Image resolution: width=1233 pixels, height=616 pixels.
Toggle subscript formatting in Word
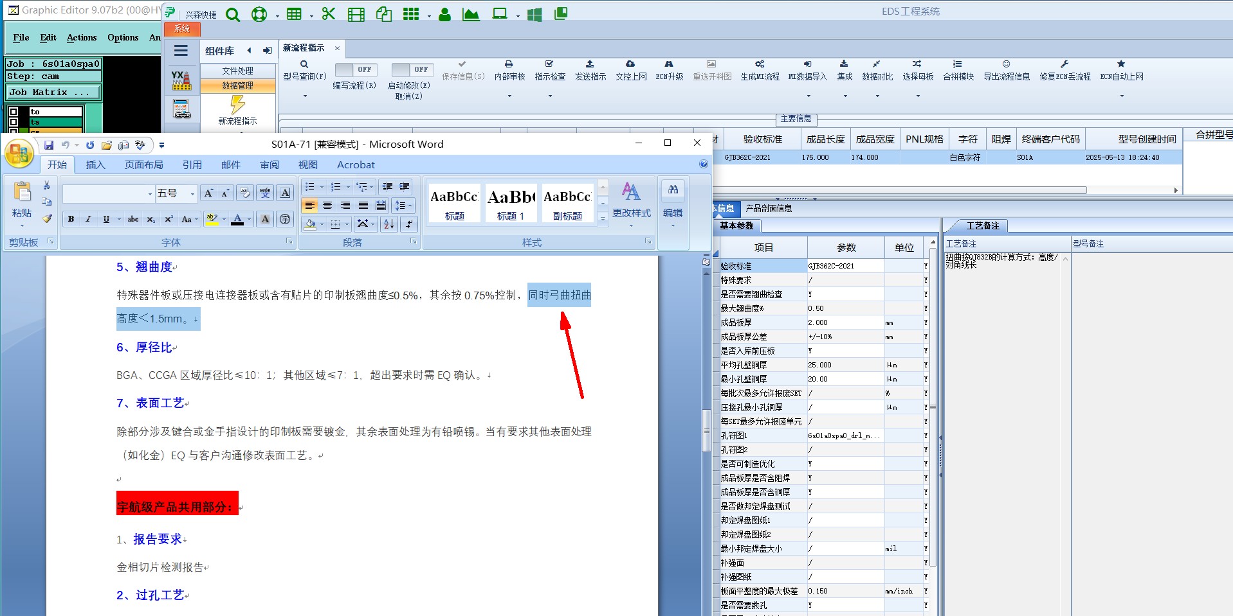pyautogui.click(x=151, y=219)
